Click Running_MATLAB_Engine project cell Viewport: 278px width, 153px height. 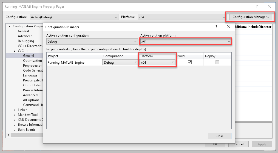click(74, 63)
